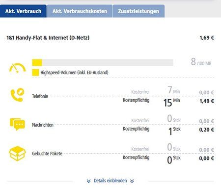Screen dimensions: 221x188
Task: Click the left double-chevron beside Details einblenden
Action: pos(88,181)
